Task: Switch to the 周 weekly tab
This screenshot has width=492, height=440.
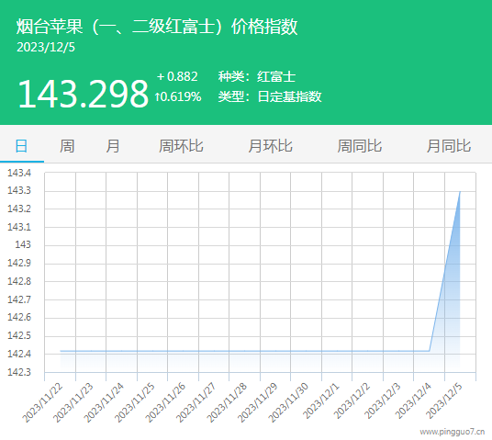Action: [x=67, y=146]
